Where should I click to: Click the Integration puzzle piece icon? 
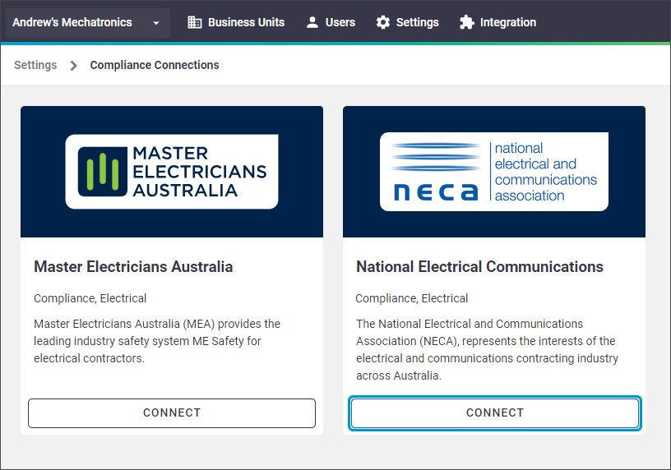(x=467, y=22)
